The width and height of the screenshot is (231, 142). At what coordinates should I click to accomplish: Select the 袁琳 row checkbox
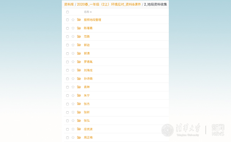pos(68,87)
